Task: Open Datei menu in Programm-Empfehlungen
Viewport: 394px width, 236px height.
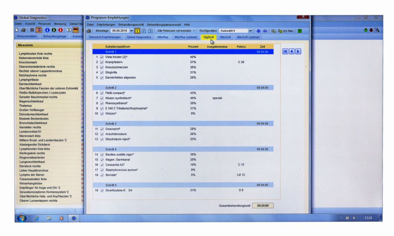Action: 90,25
